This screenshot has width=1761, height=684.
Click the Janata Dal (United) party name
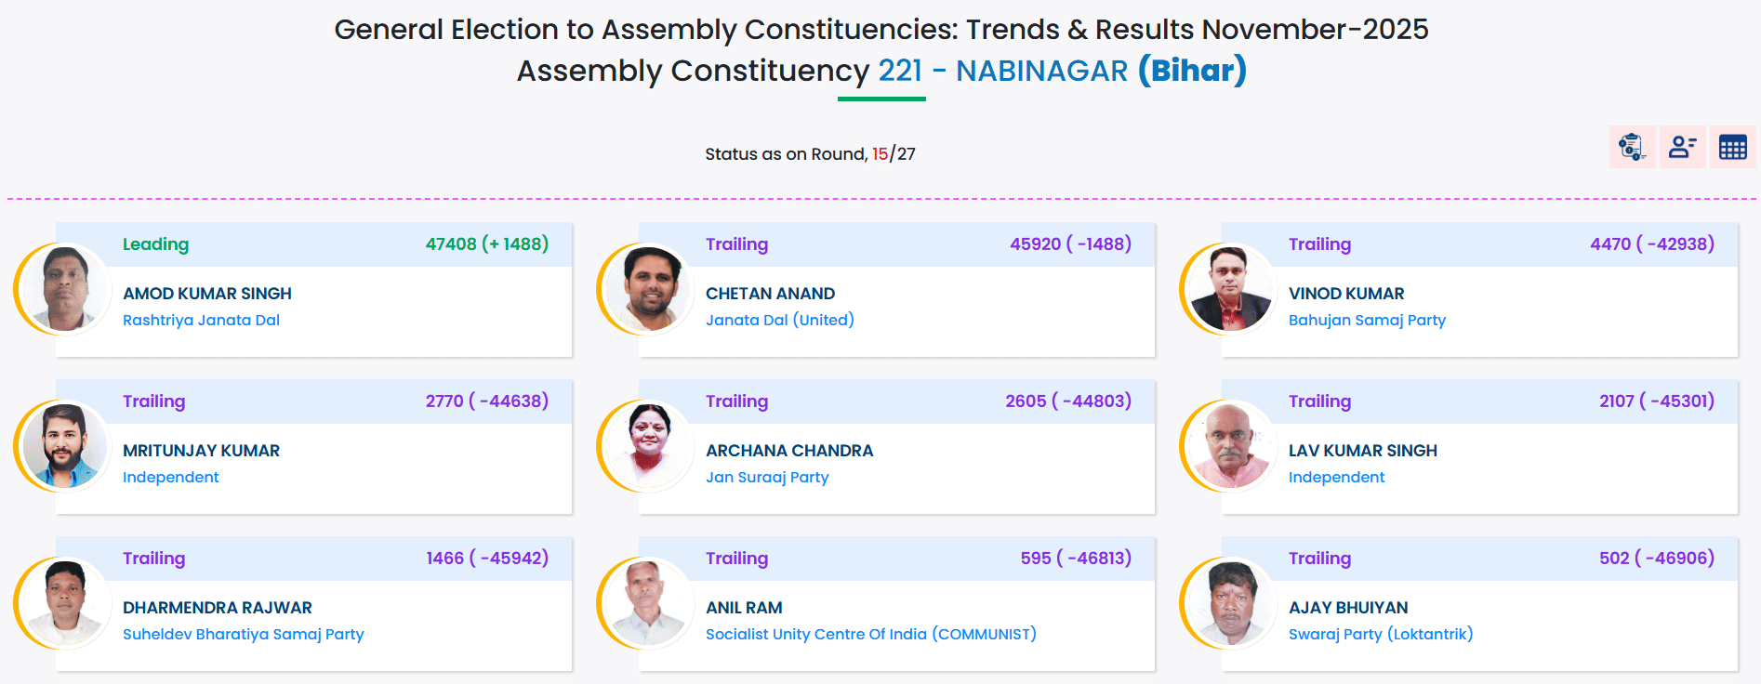tap(779, 320)
